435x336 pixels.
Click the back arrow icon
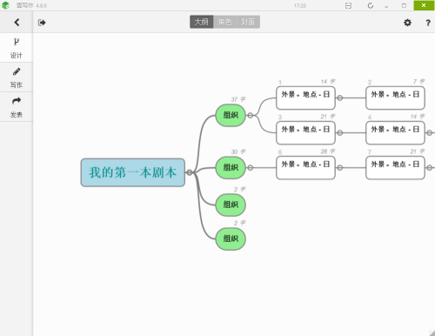(17, 23)
